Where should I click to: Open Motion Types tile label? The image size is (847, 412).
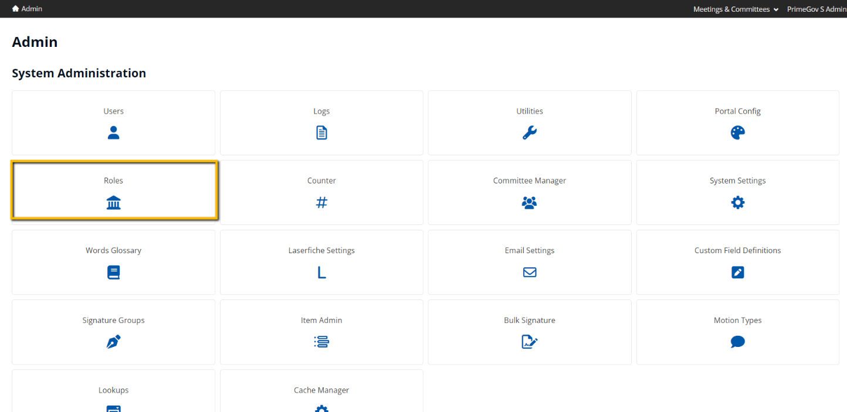click(738, 320)
